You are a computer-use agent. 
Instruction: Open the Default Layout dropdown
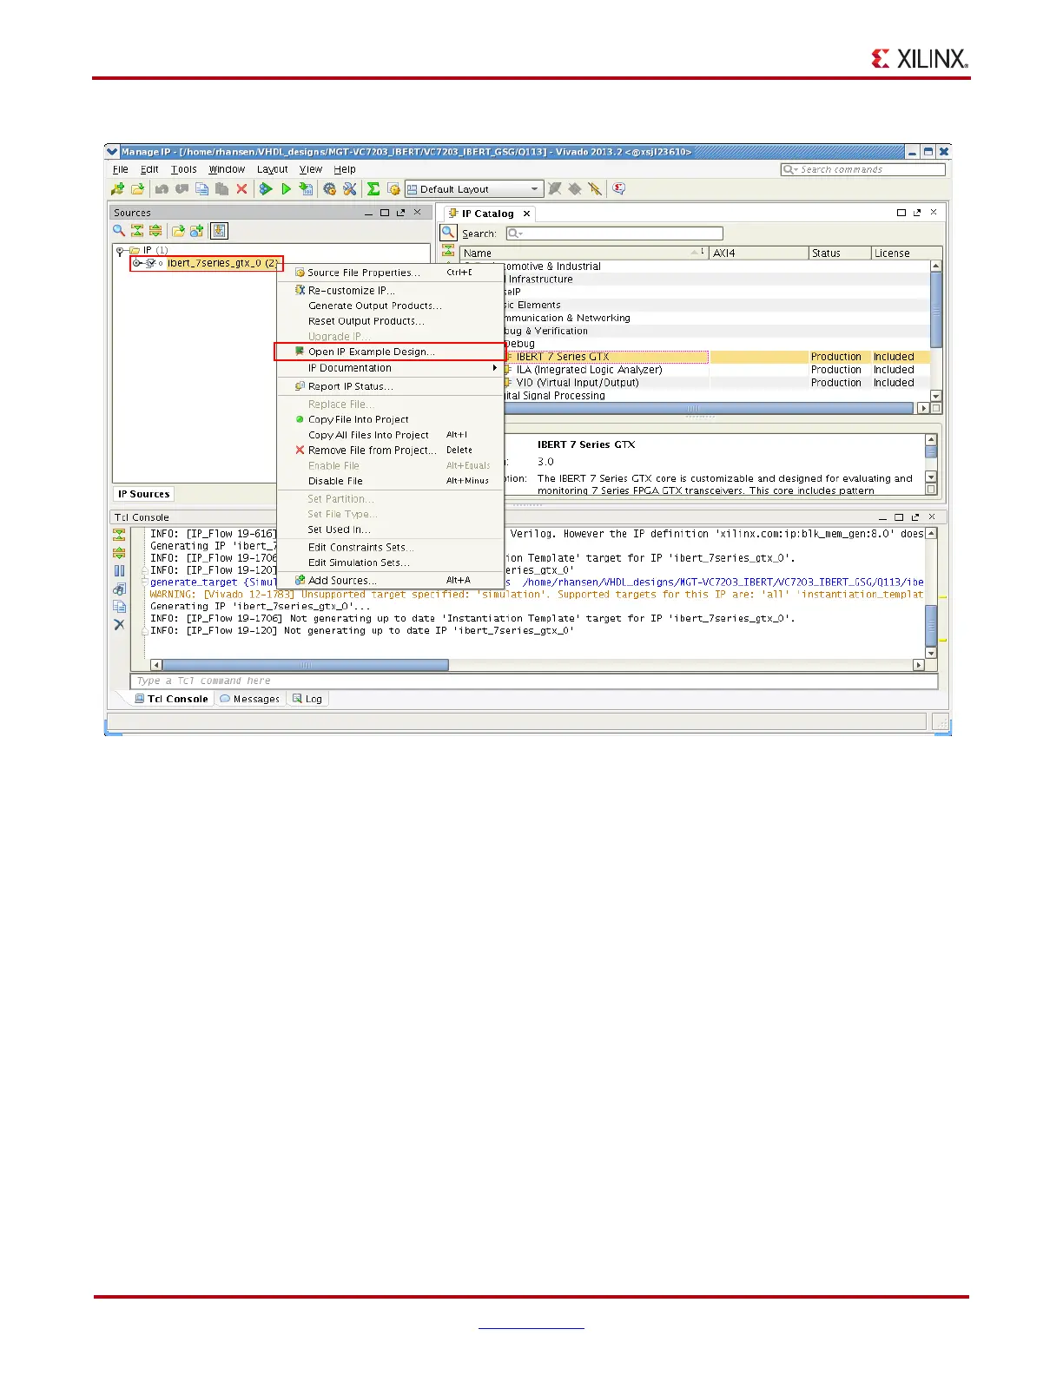[473, 189]
